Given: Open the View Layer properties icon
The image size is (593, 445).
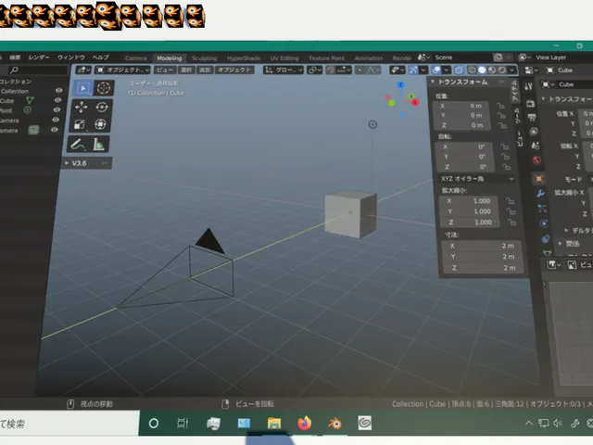Looking at the screenshot, I should click(x=534, y=132).
